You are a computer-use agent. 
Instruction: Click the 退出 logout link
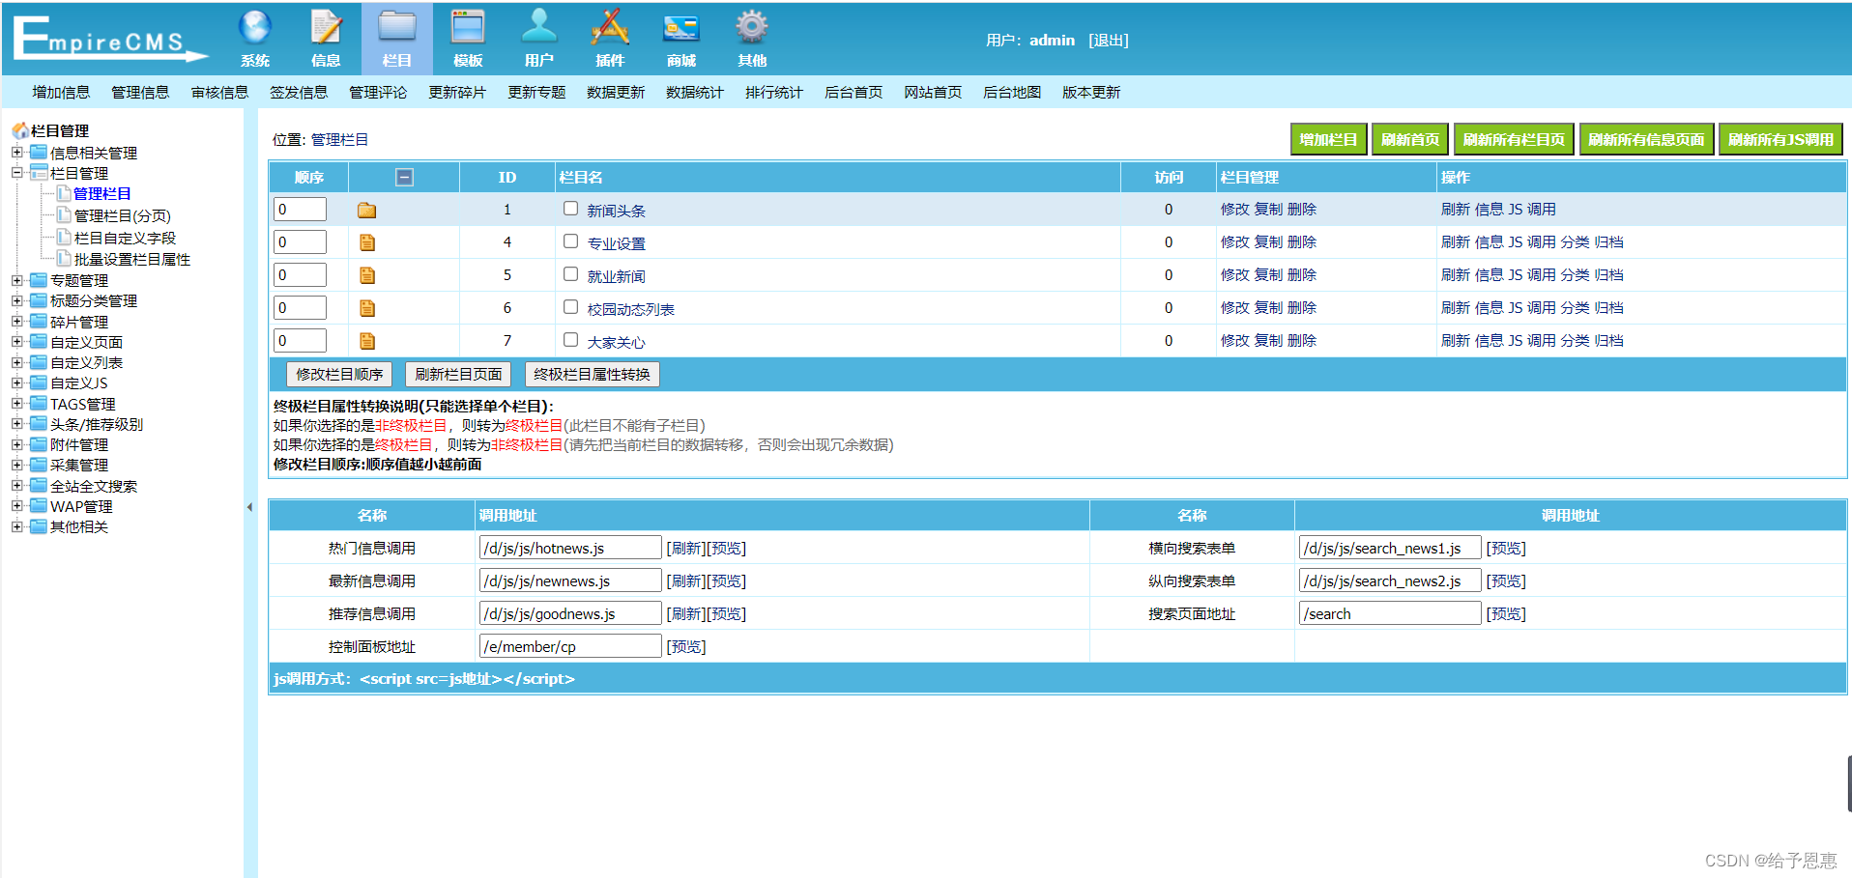coord(1109,40)
